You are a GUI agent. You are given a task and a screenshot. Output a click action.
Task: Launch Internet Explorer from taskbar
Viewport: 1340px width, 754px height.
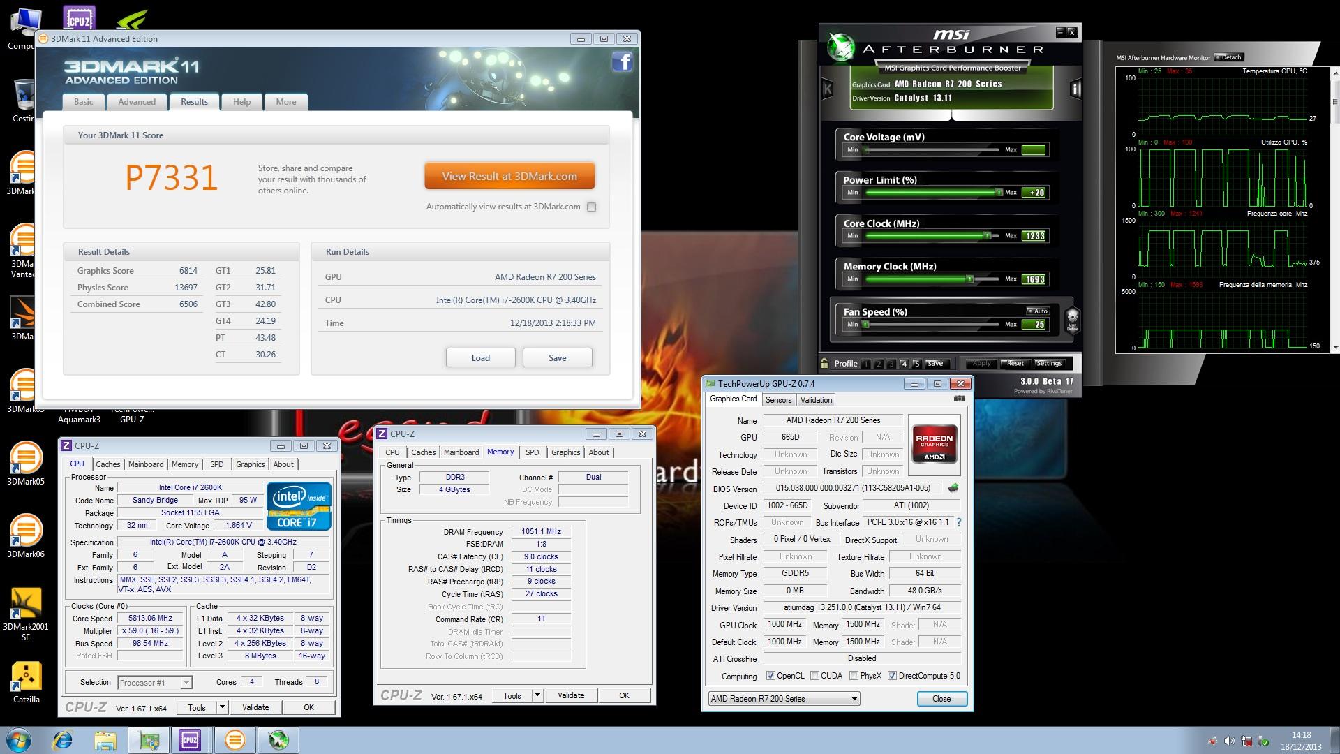click(63, 740)
